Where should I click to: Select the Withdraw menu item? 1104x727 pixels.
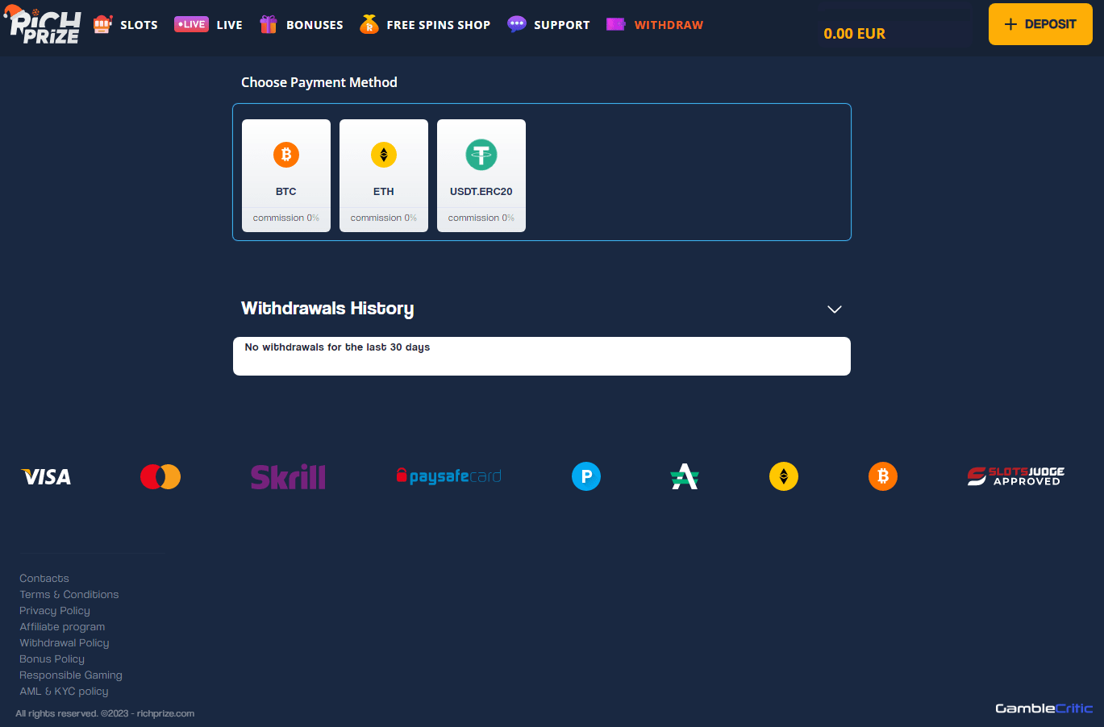point(669,25)
